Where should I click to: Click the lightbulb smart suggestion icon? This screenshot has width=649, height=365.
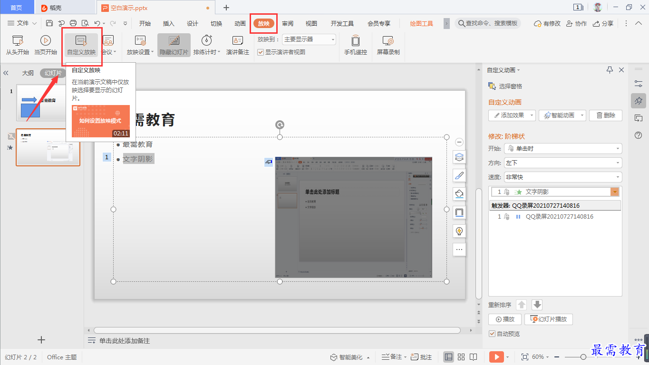[459, 231]
